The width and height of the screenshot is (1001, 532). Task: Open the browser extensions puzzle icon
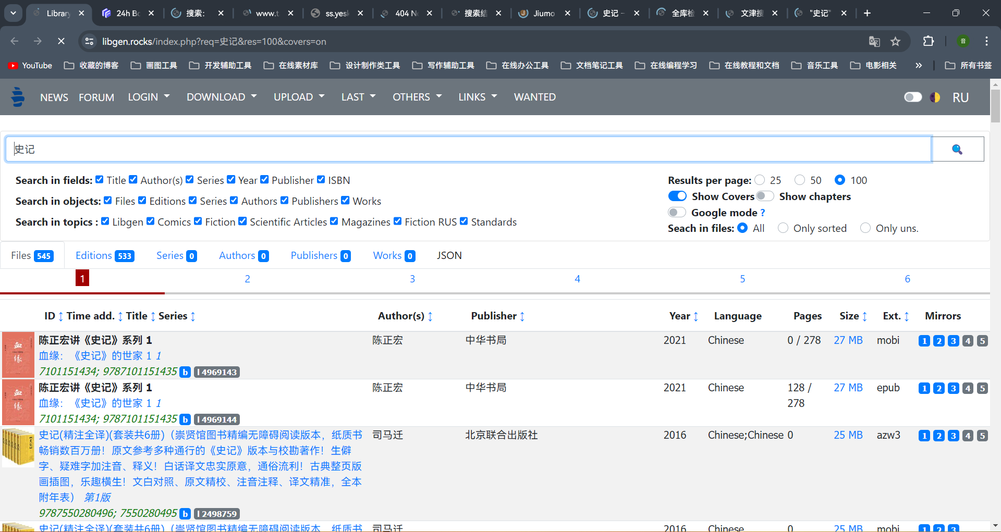tap(928, 42)
